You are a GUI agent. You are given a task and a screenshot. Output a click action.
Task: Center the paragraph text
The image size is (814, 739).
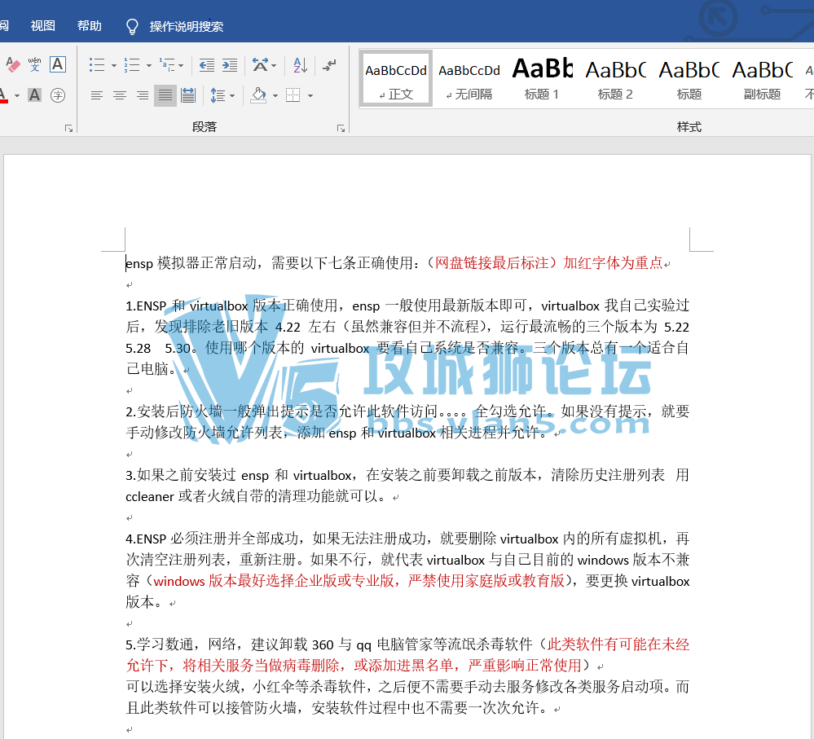click(x=120, y=95)
